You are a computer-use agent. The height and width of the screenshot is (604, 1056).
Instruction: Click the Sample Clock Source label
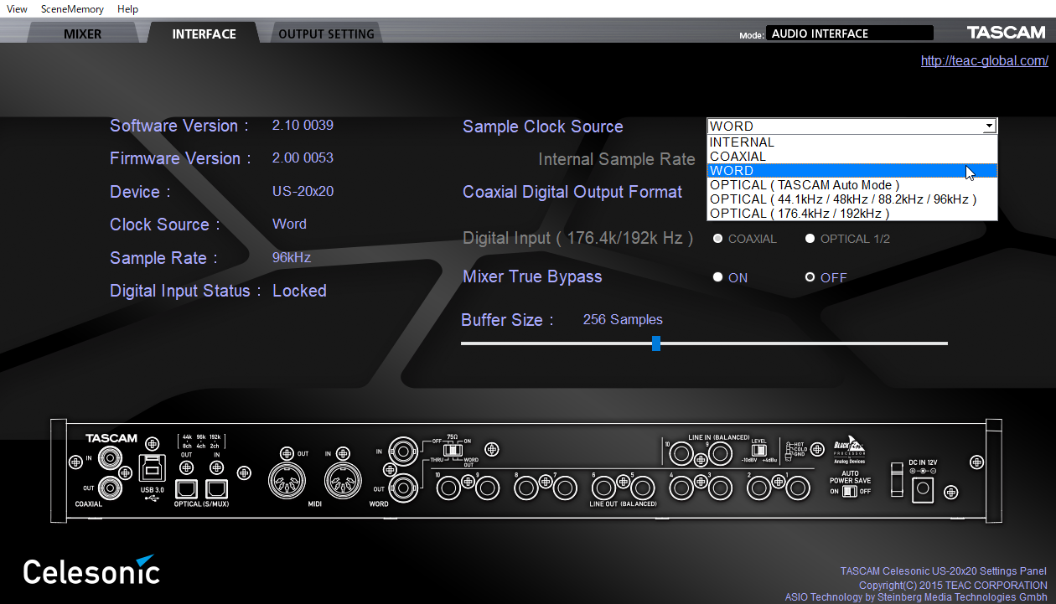tap(543, 126)
